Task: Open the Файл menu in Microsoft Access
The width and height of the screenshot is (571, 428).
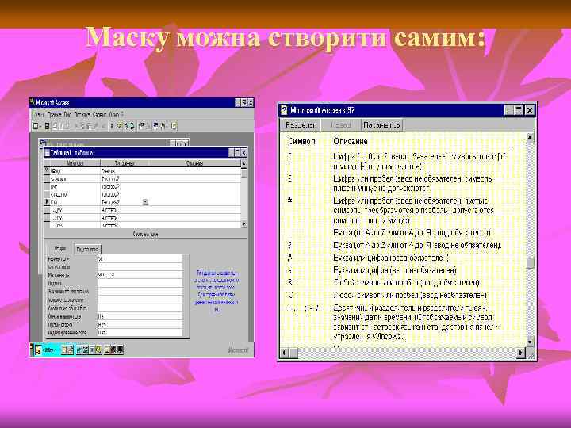Action: (x=39, y=114)
